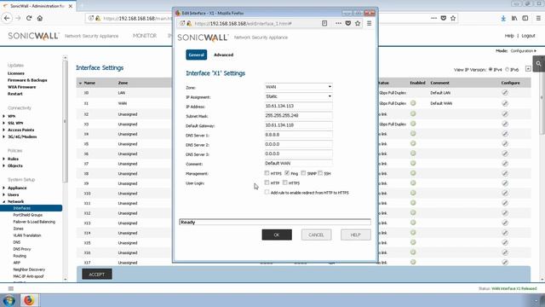Reload page in main Firefox window

click(29, 18)
